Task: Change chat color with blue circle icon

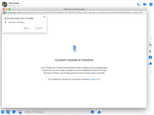Action: point(150,57)
